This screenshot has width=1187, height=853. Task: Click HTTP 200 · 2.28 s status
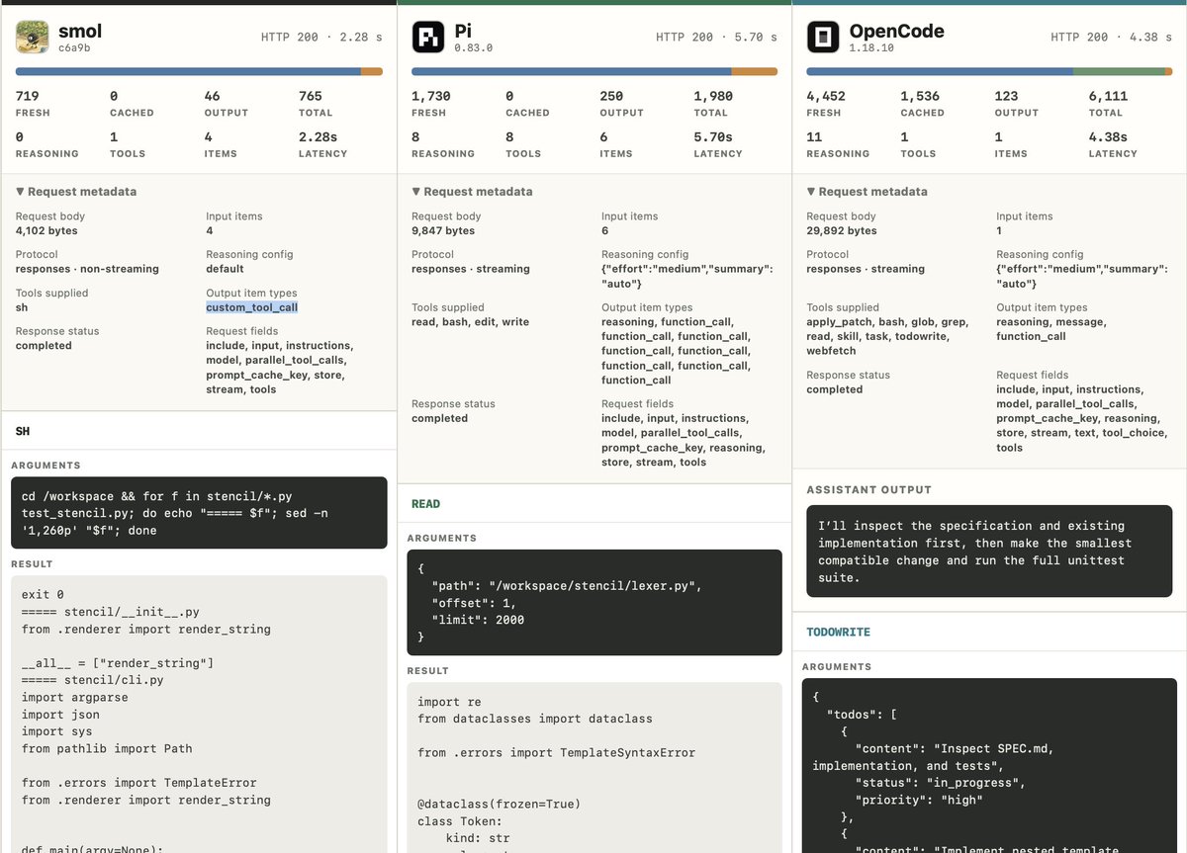pyautogui.click(x=321, y=38)
